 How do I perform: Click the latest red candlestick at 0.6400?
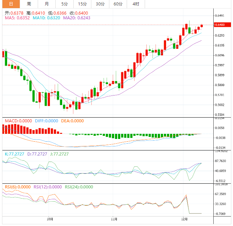tap(202, 26)
